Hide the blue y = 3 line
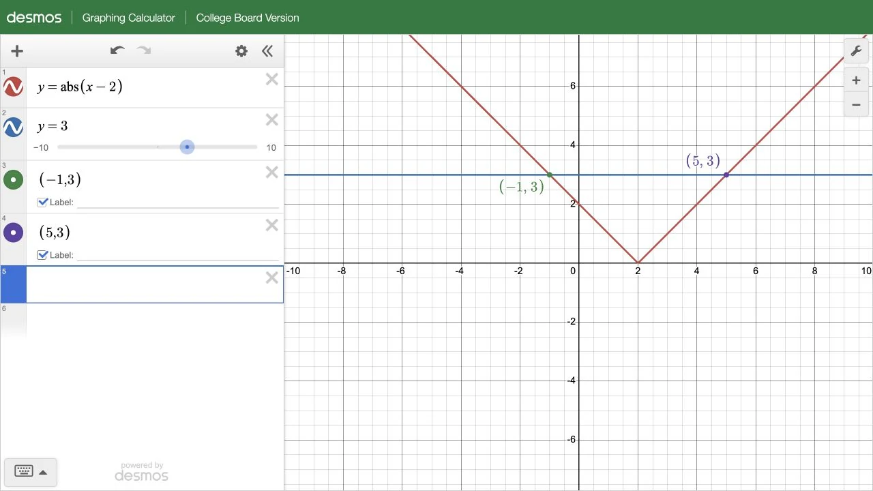The image size is (873, 491). click(x=13, y=127)
